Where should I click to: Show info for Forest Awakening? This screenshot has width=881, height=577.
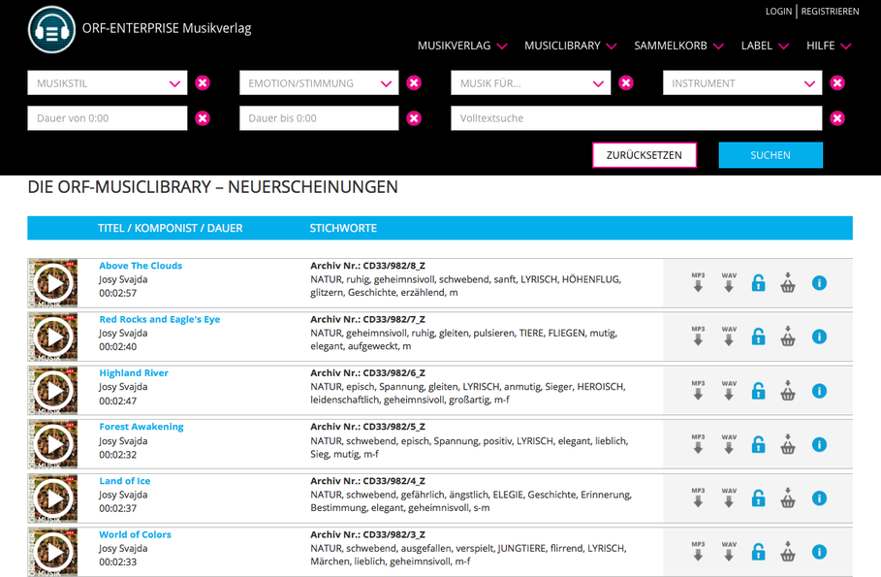[x=819, y=444]
